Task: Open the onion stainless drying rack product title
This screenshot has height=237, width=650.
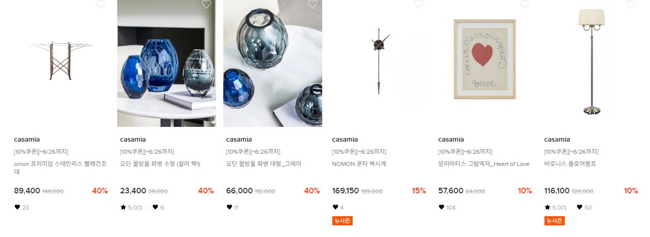Action: 60,168
